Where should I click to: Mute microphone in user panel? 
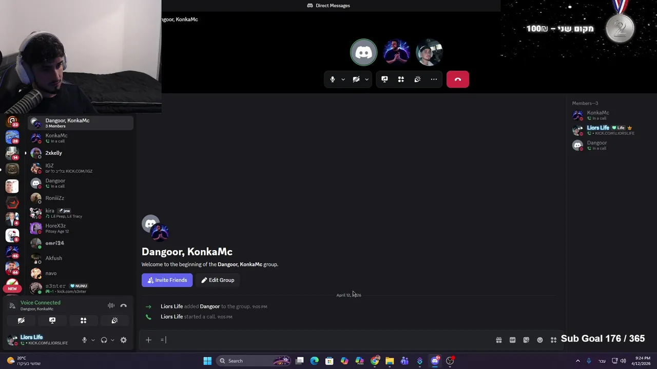[x=85, y=340]
